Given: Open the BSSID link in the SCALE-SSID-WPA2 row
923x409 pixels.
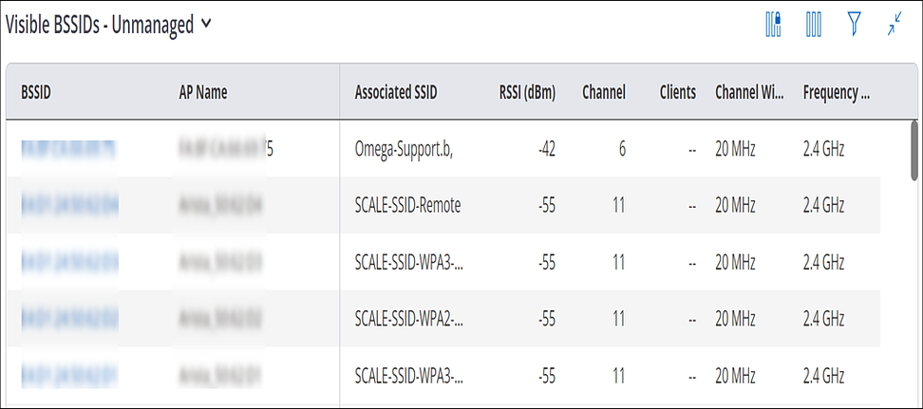Looking at the screenshot, I should tap(69, 318).
